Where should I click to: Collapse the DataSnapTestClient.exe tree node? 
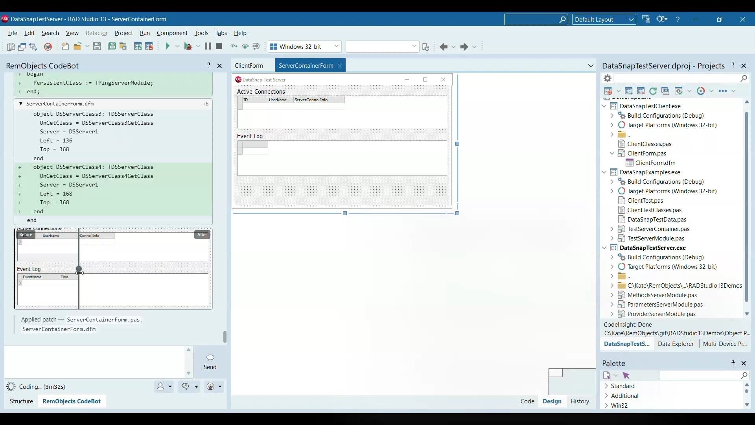pos(604,106)
